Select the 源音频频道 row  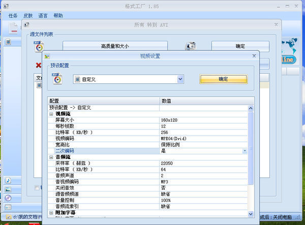pos(148,194)
